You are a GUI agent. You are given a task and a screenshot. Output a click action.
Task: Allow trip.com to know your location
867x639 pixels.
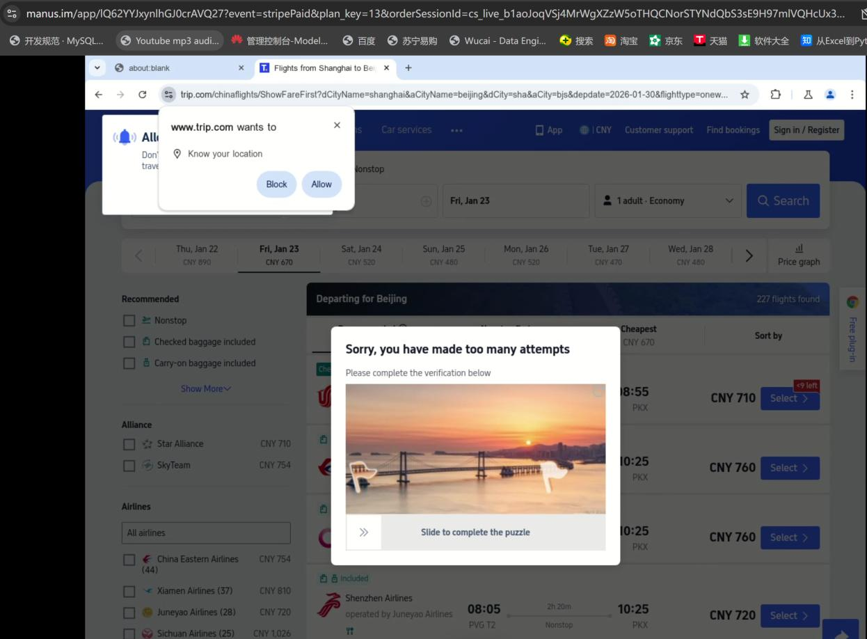click(x=321, y=184)
